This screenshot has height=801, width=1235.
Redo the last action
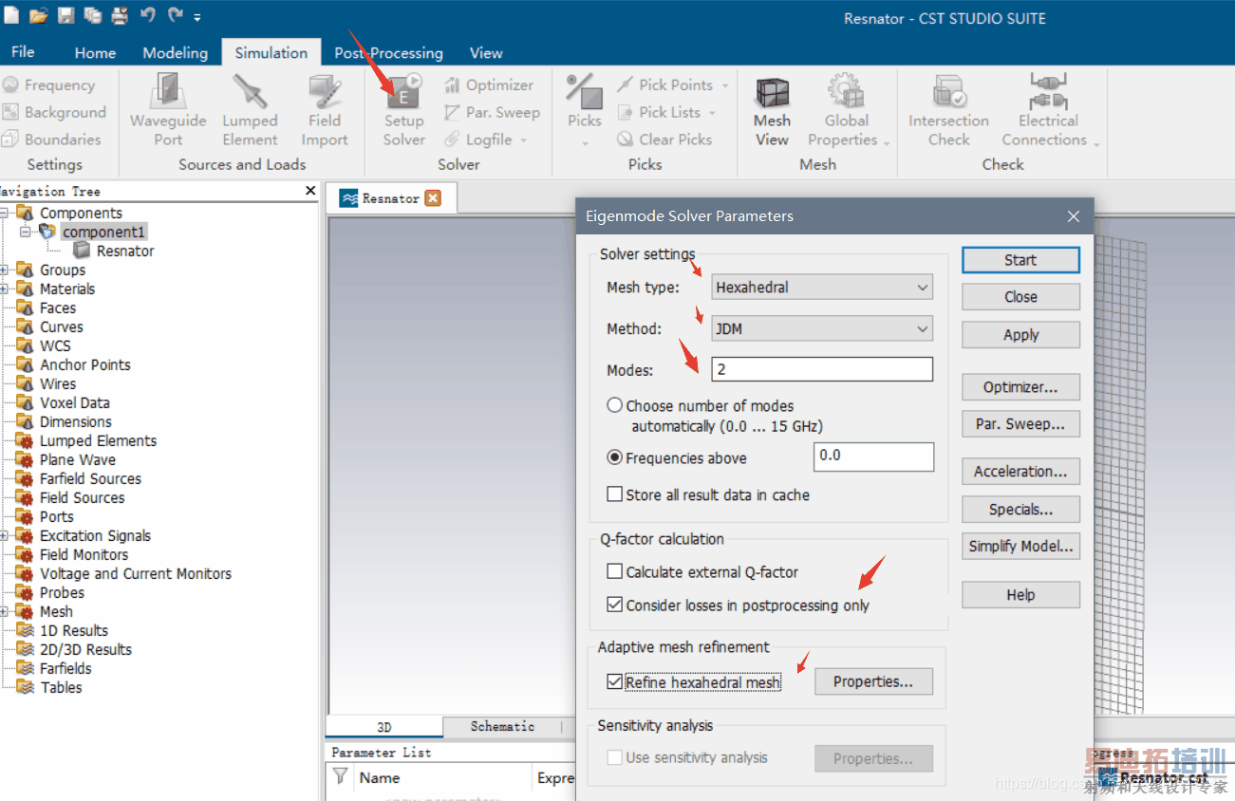[x=175, y=15]
